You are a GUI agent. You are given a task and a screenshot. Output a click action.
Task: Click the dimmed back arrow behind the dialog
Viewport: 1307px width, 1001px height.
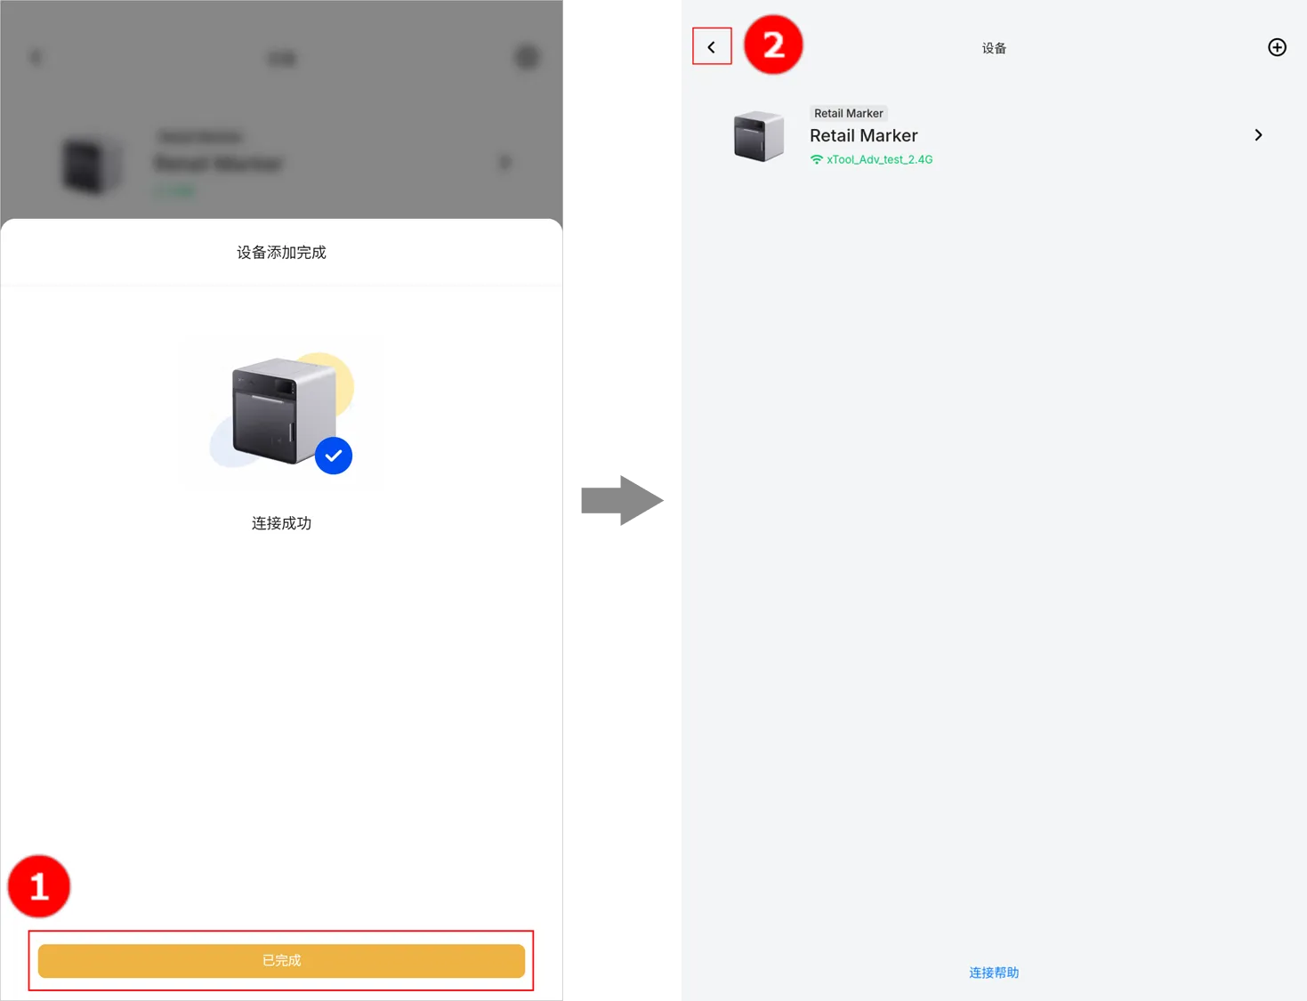[36, 58]
